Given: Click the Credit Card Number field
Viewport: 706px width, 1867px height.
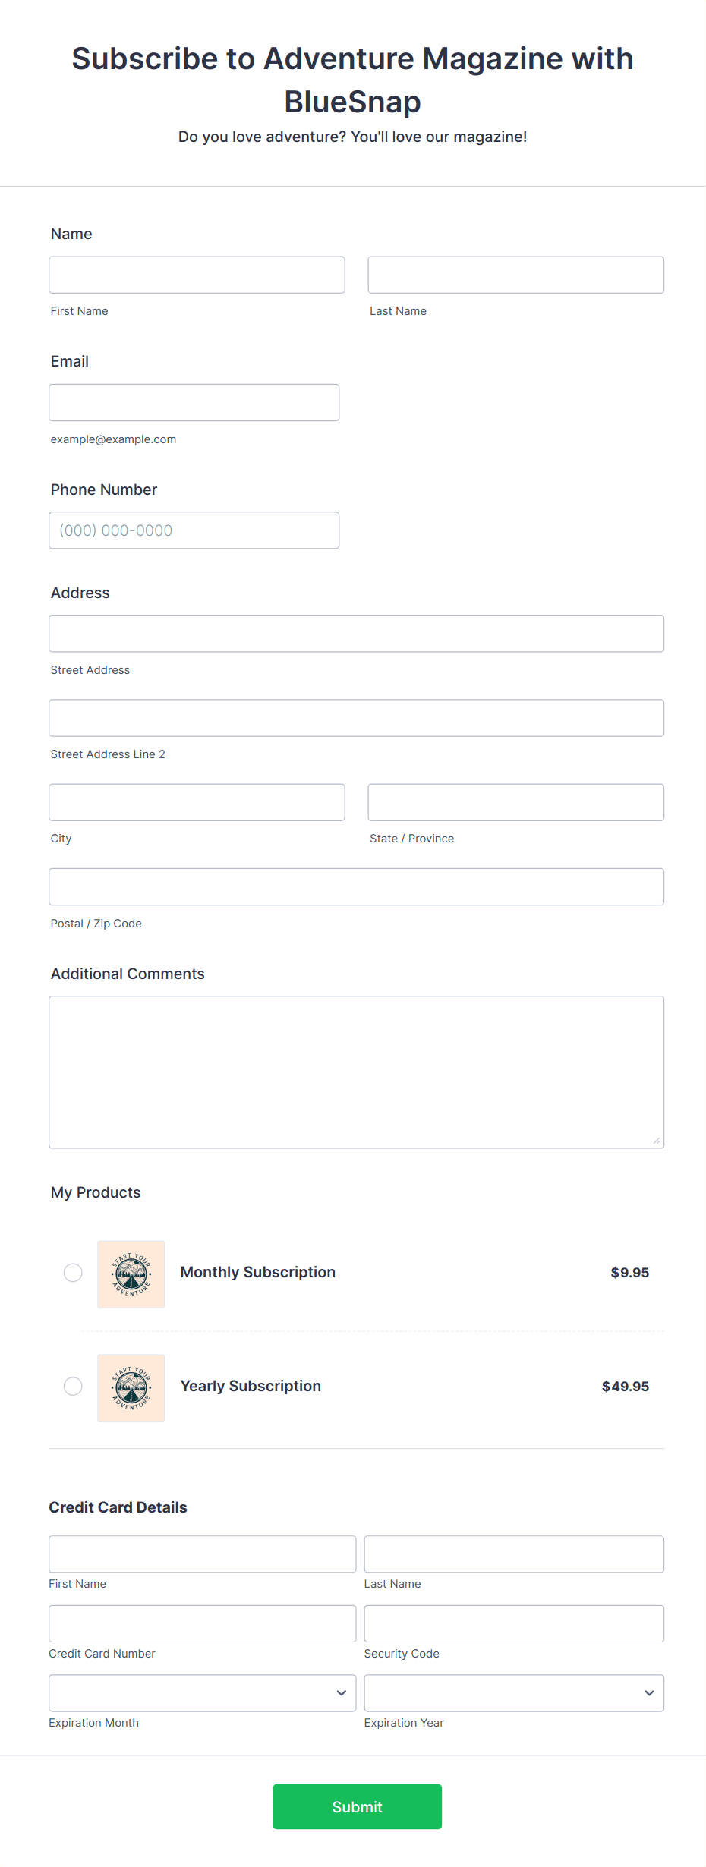Looking at the screenshot, I should point(202,1623).
